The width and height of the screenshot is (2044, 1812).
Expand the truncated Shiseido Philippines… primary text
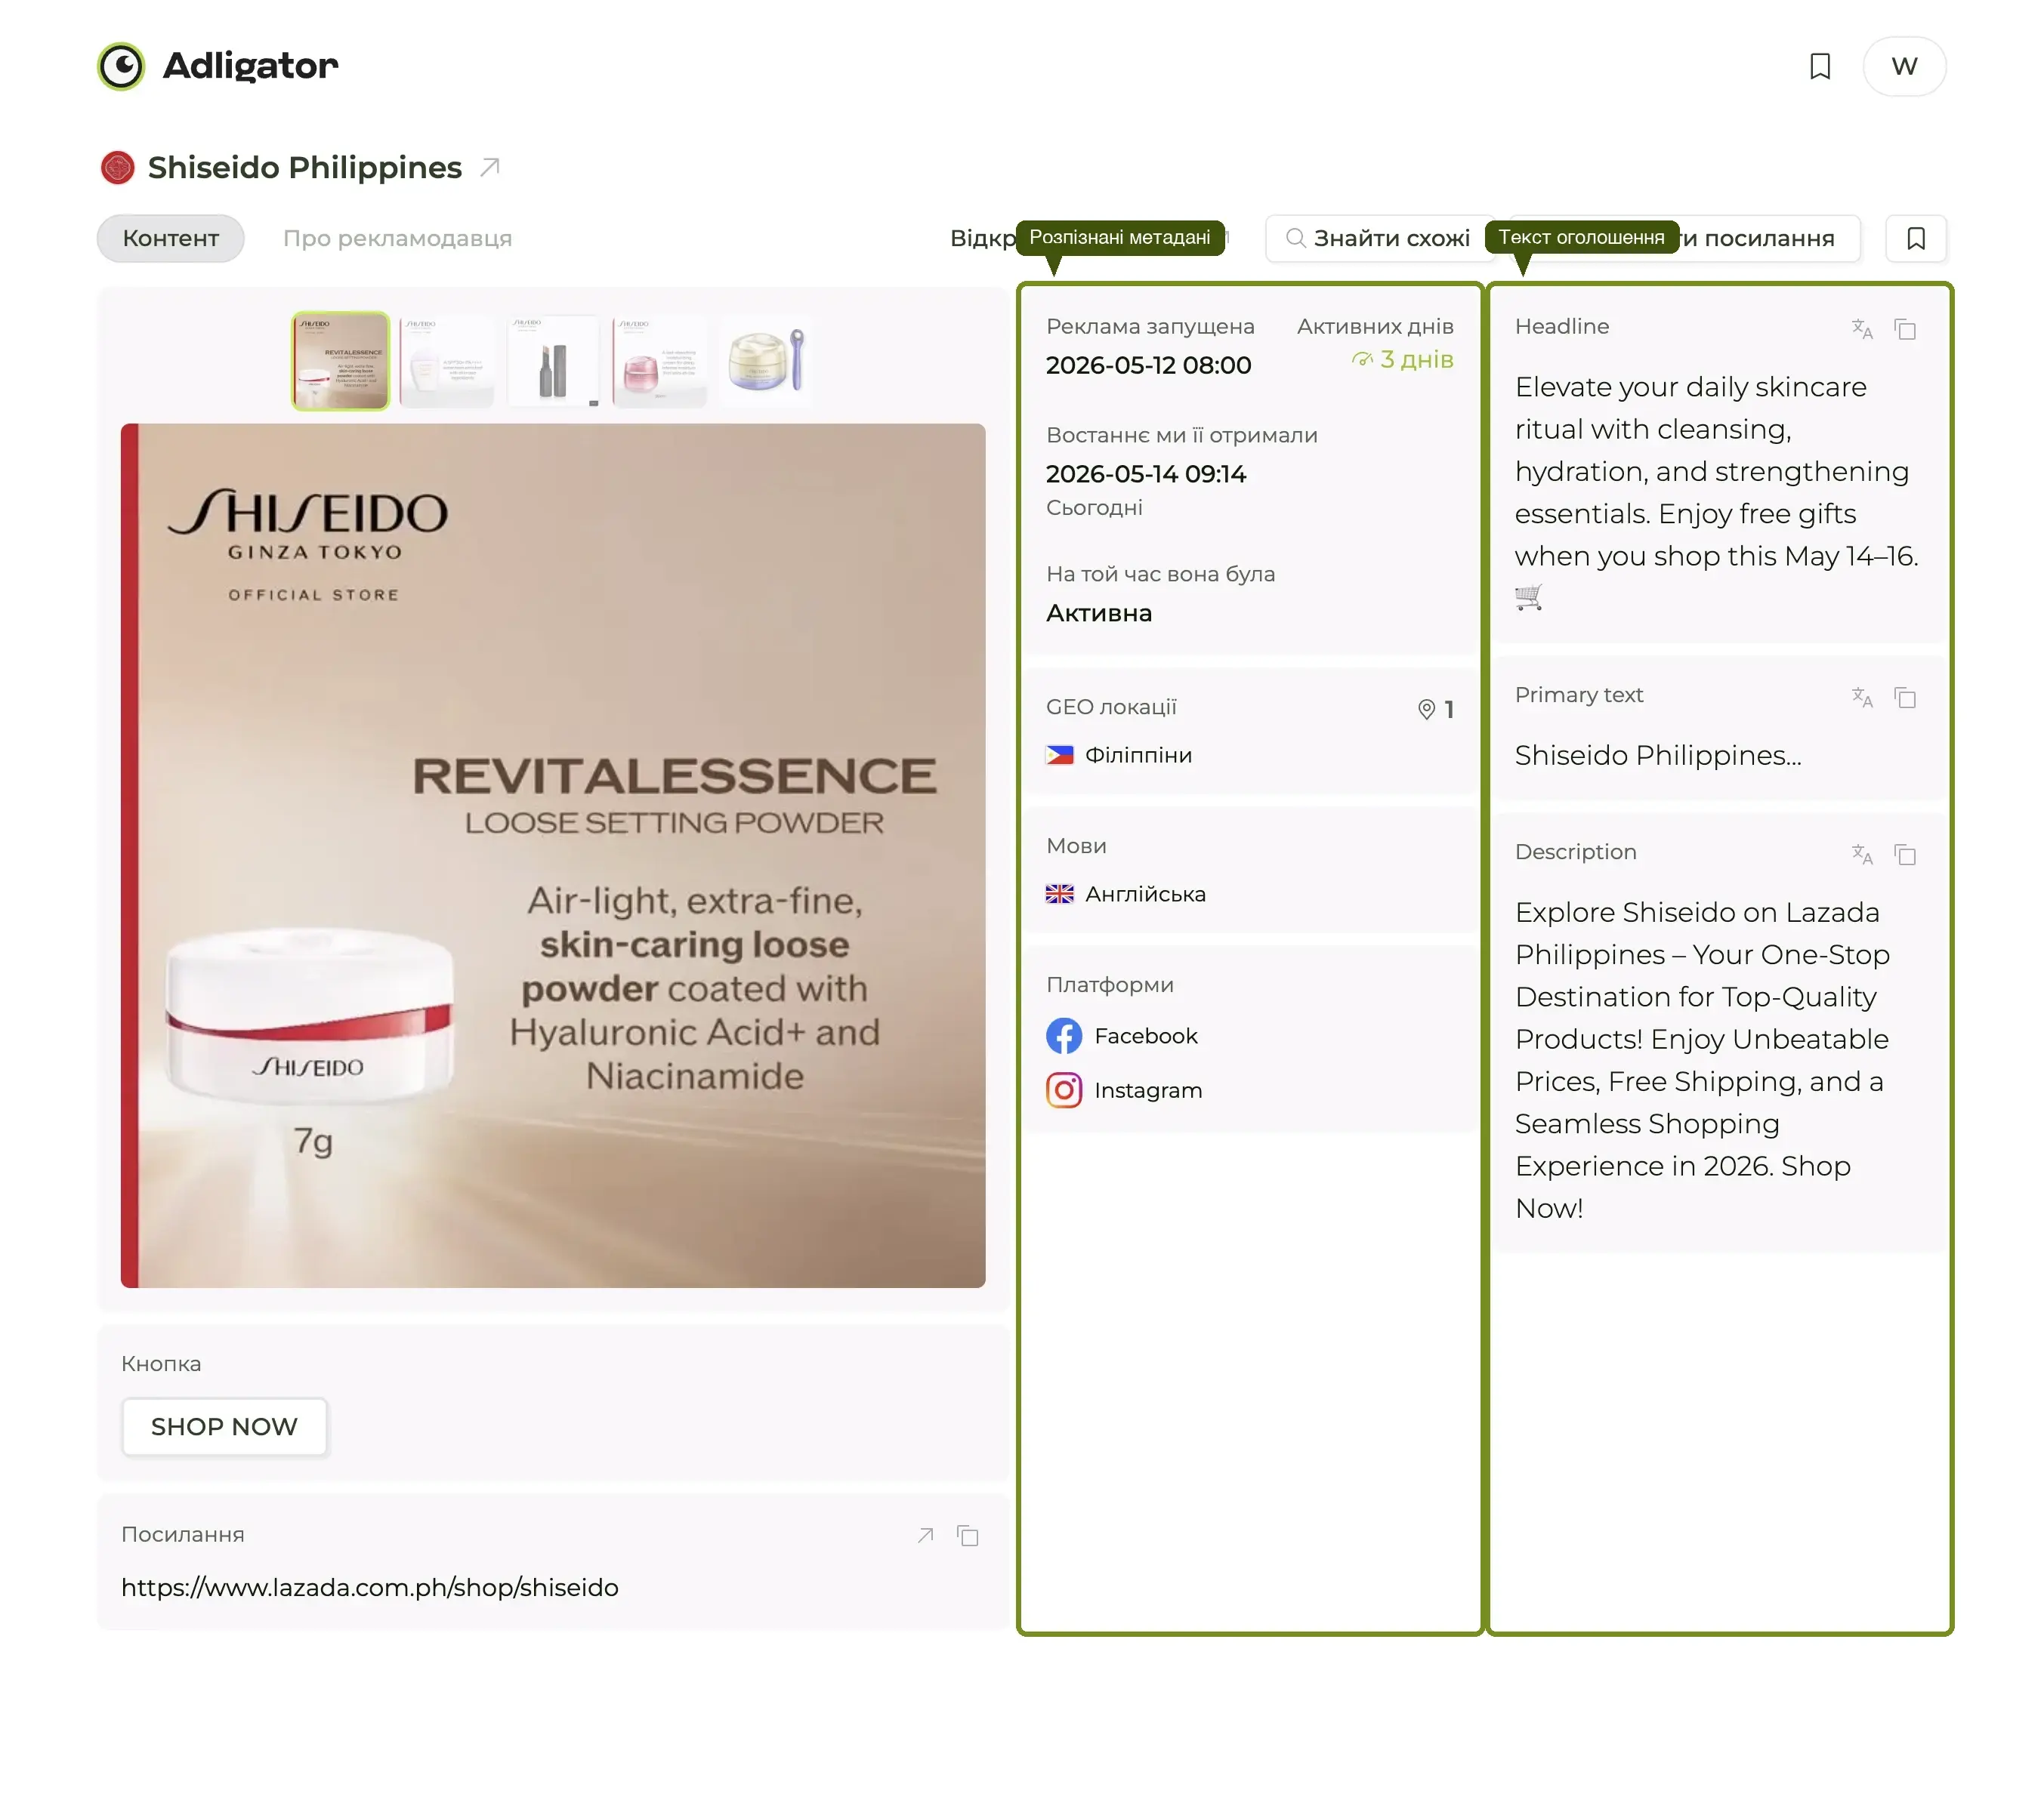click(x=1658, y=756)
